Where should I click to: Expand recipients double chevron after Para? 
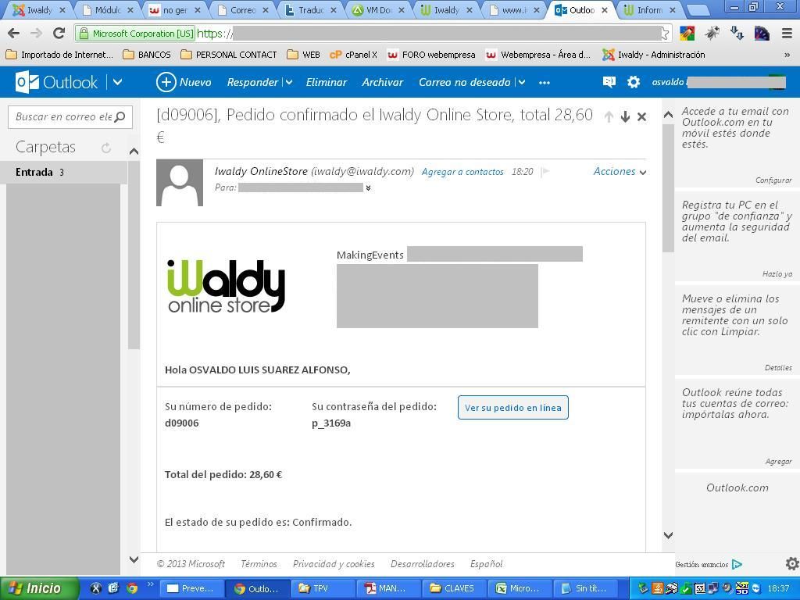click(x=368, y=187)
